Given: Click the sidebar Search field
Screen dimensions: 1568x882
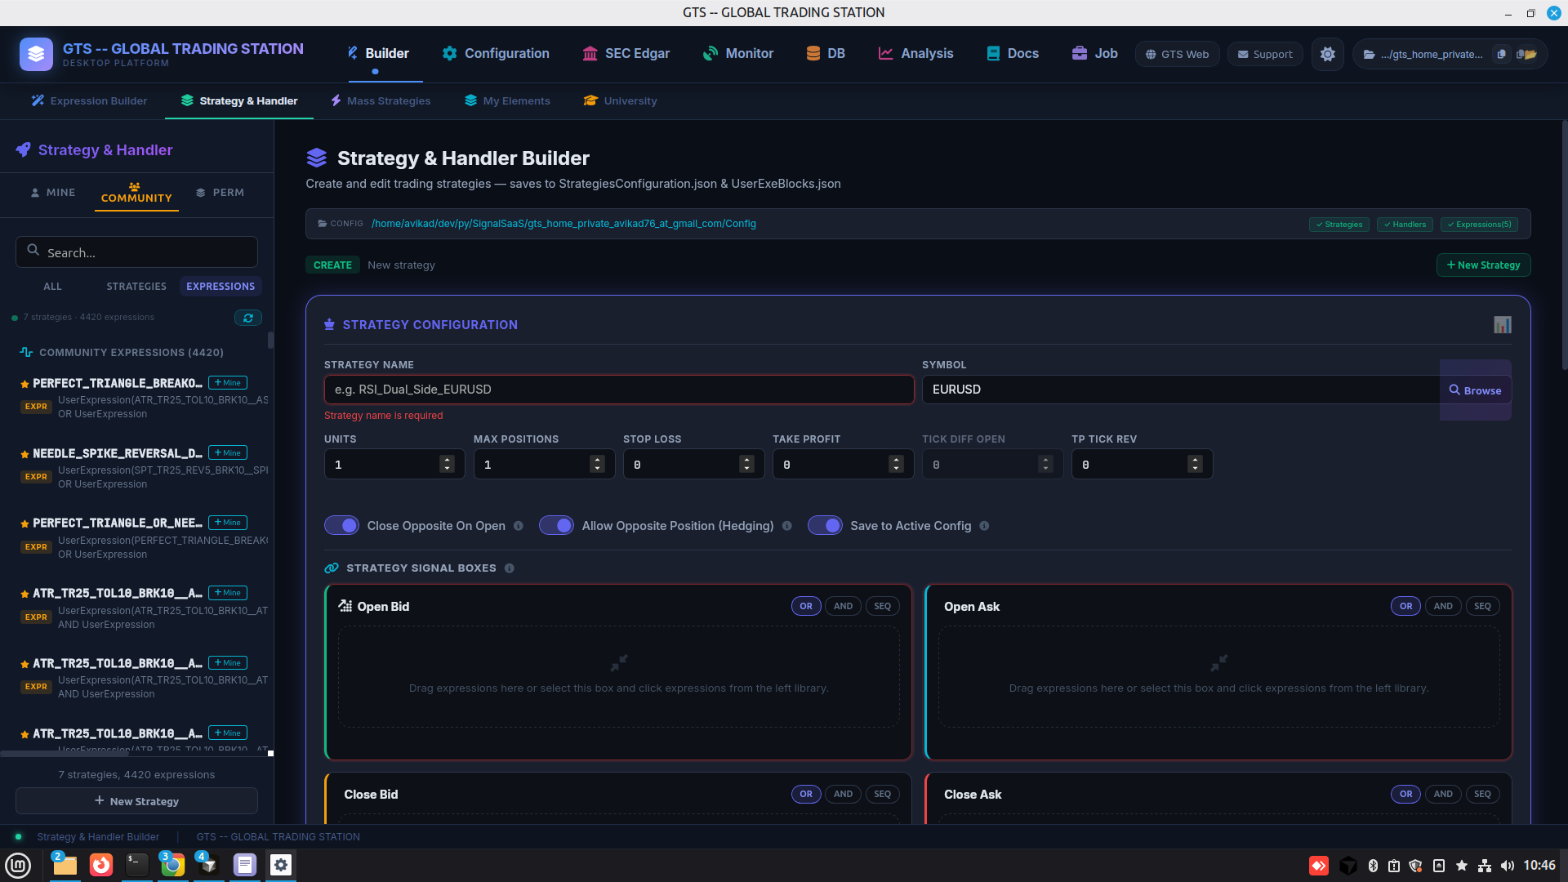Looking at the screenshot, I should coord(136,252).
